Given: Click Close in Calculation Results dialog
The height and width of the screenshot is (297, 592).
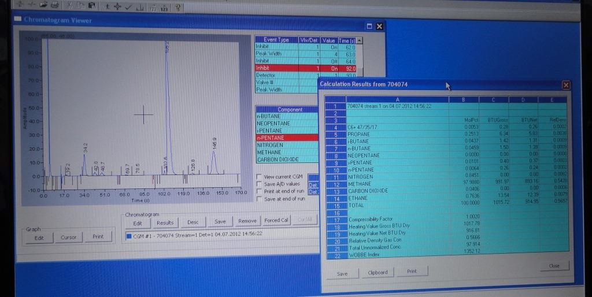Looking at the screenshot, I should [x=554, y=266].
